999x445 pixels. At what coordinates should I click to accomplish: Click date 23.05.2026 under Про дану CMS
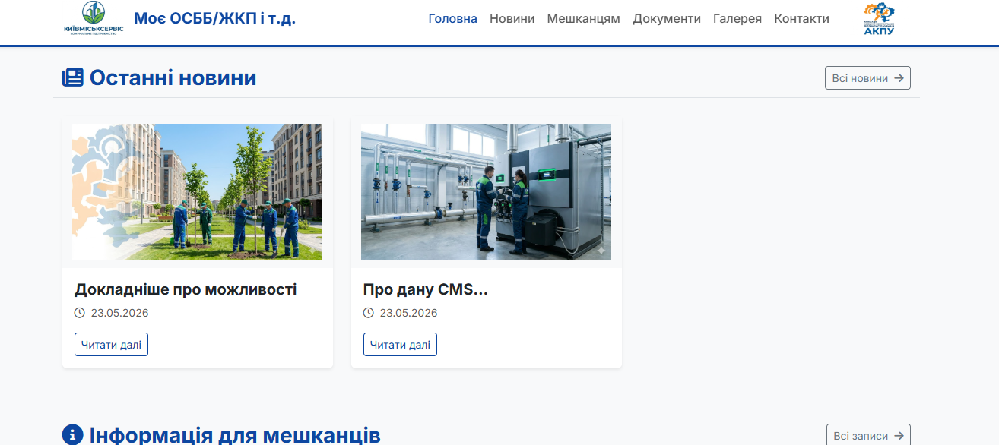(408, 313)
